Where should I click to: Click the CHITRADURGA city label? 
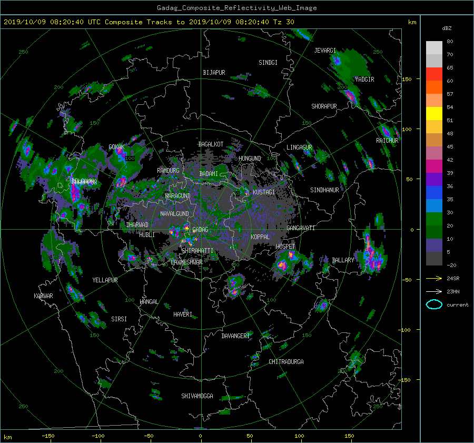287,362
